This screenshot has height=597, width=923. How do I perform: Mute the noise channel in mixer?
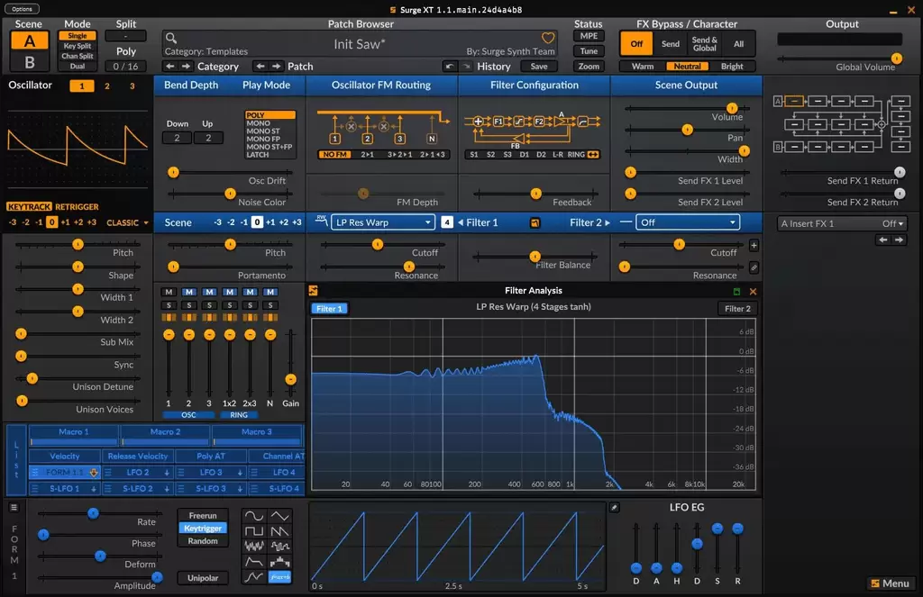270,292
